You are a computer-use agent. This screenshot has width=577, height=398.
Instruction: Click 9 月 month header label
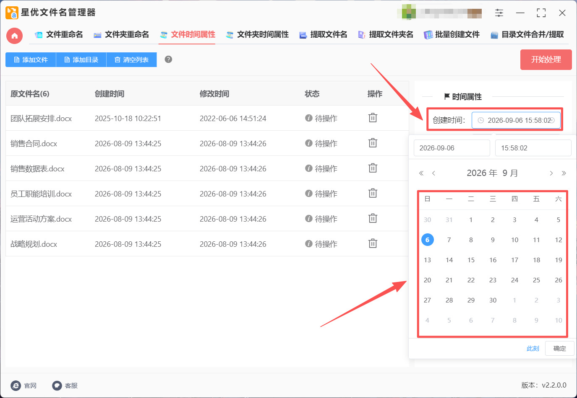coord(510,173)
